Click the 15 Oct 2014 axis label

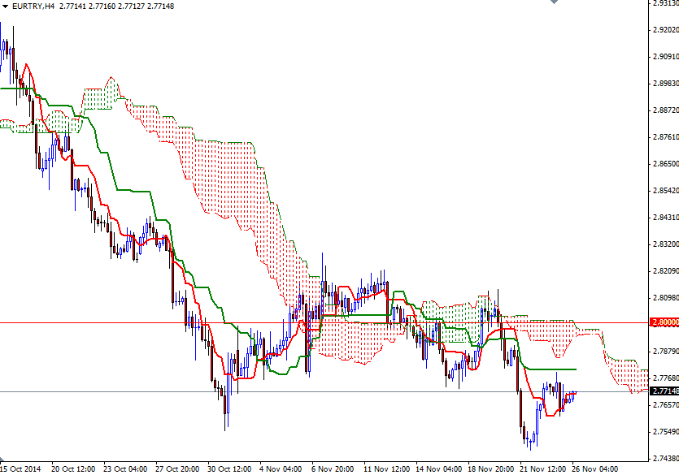22,469
